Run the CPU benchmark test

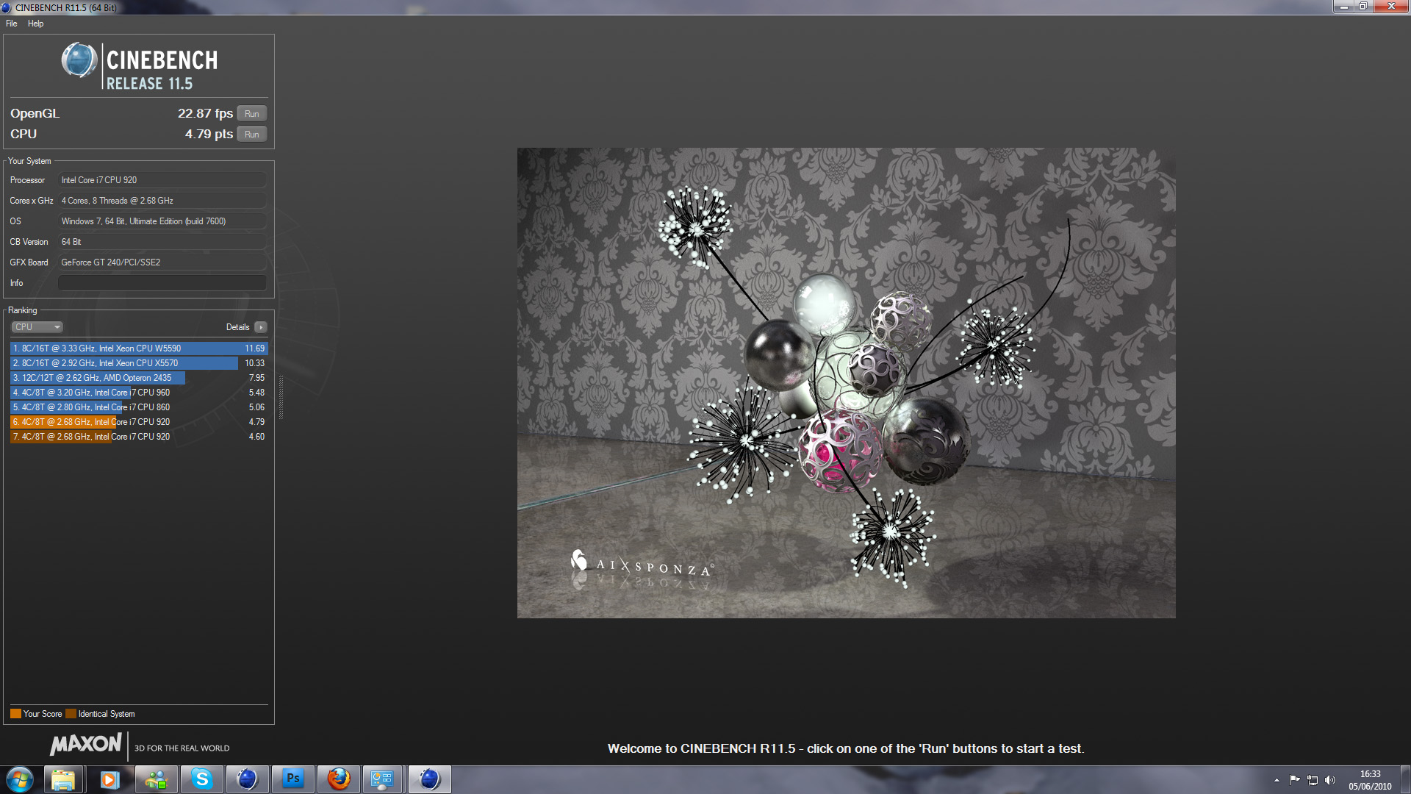tap(251, 135)
